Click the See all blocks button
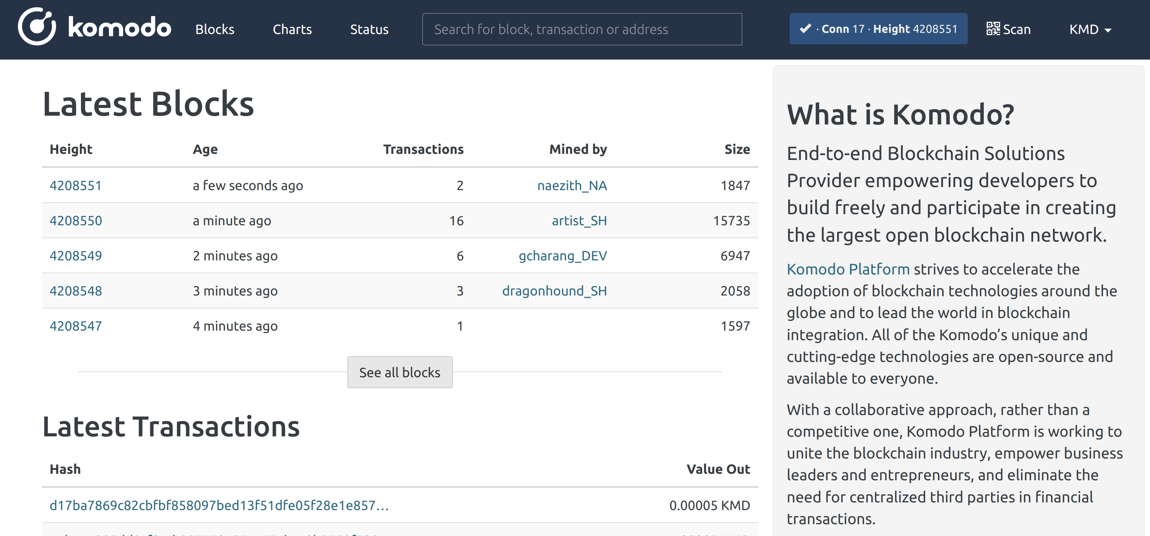This screenshot has width=1150, height=536. 400,372
